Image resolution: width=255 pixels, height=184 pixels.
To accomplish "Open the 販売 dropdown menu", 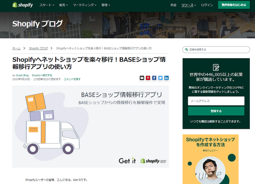I will coord(63,5).
